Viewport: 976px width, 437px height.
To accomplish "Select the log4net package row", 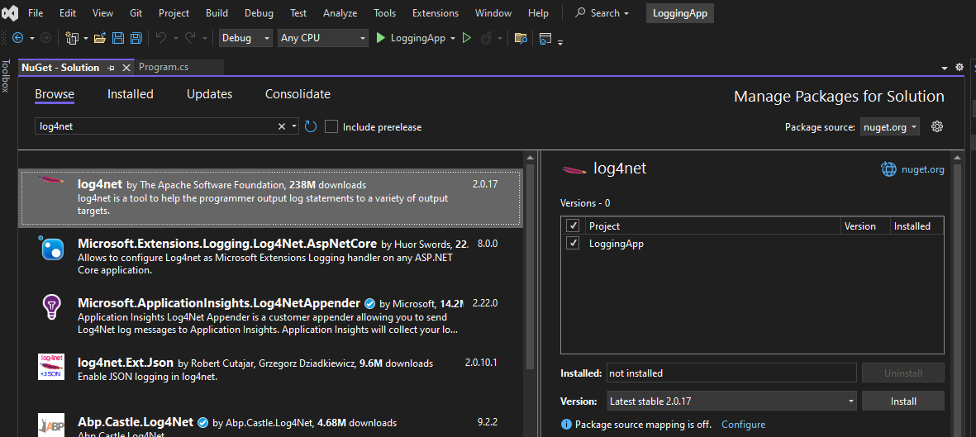I will point(271,198).
